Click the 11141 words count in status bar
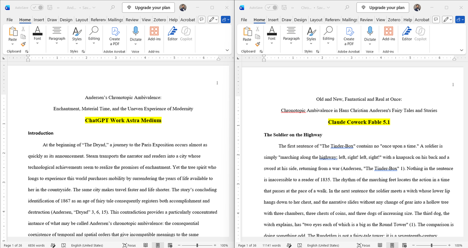This screenshot has height=248, width=468. (271, 245)
